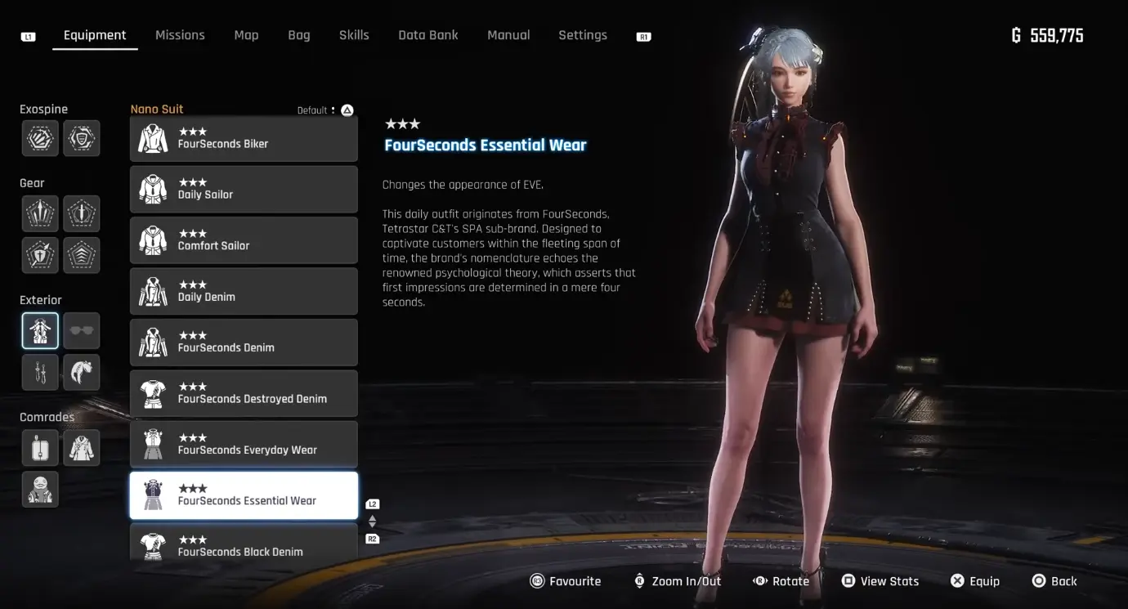
Task: Click the Comrades section label
Action: (47, 417)
